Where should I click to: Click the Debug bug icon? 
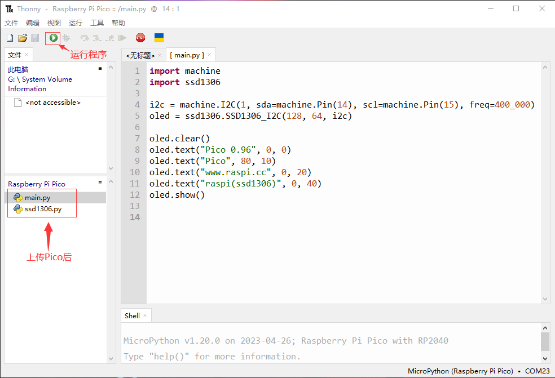coord(66,38)
